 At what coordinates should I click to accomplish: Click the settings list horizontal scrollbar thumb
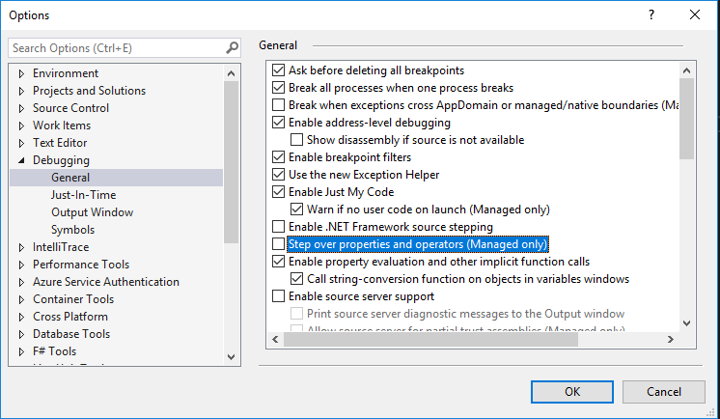[430, 340]
